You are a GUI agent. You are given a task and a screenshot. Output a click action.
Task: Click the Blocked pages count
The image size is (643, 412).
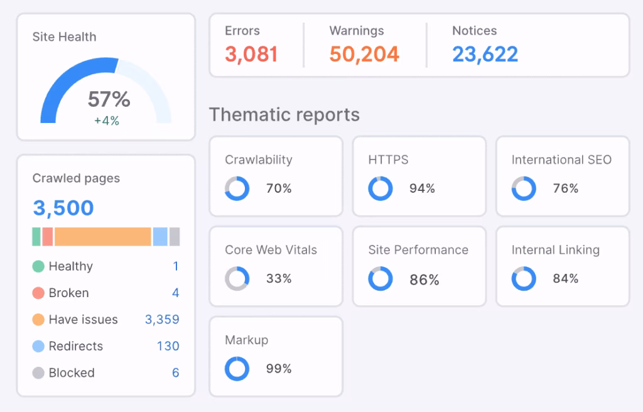click(x=176, y=372)
